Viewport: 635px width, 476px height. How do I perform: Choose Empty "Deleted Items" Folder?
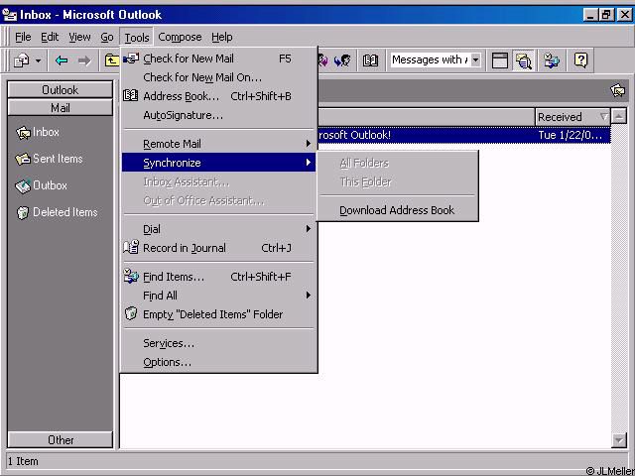pyautogui.click(x=218, y=314)
